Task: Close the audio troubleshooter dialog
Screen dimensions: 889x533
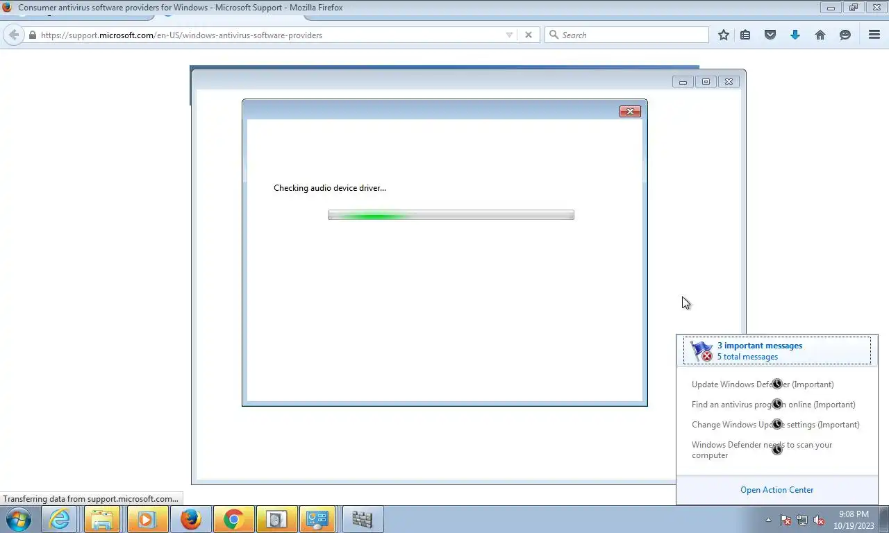Action: tap(630, 111)
